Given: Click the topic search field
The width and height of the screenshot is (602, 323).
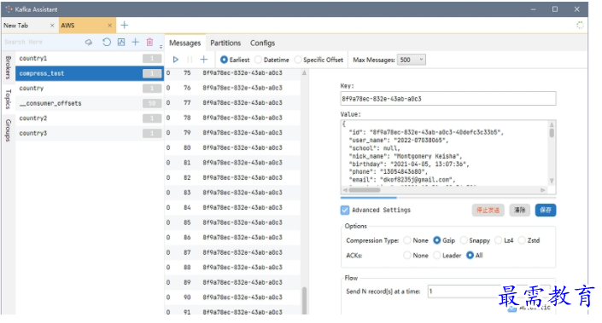Looking at the screenshot, I should coord(41,42).
